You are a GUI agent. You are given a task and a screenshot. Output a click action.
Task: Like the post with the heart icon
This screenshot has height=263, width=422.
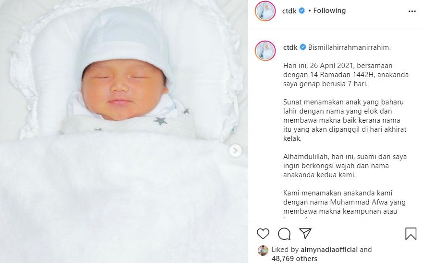coord(263,233)
